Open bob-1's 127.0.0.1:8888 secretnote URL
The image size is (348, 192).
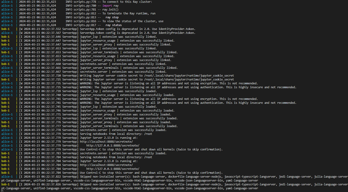pyautogui.click(x=113, y=169)
